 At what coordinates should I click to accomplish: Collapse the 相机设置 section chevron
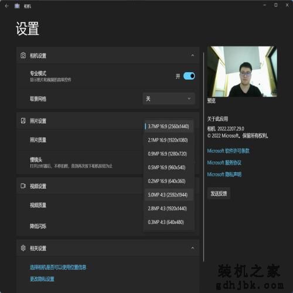pyautogui.click(x=193, y=55)
